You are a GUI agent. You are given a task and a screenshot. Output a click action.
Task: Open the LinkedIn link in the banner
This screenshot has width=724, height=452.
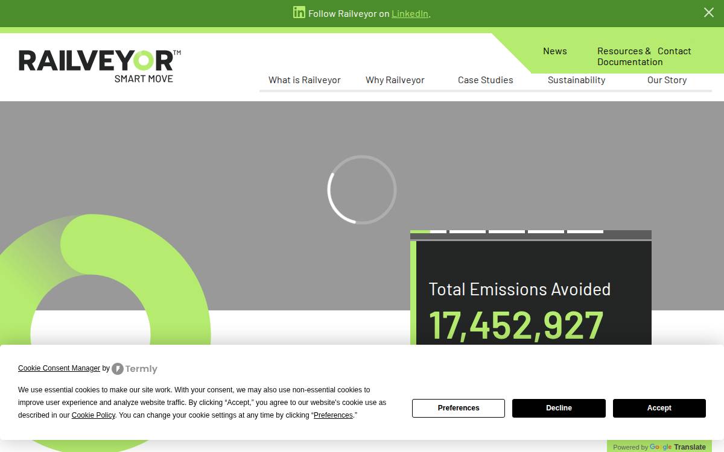(410, 13)
